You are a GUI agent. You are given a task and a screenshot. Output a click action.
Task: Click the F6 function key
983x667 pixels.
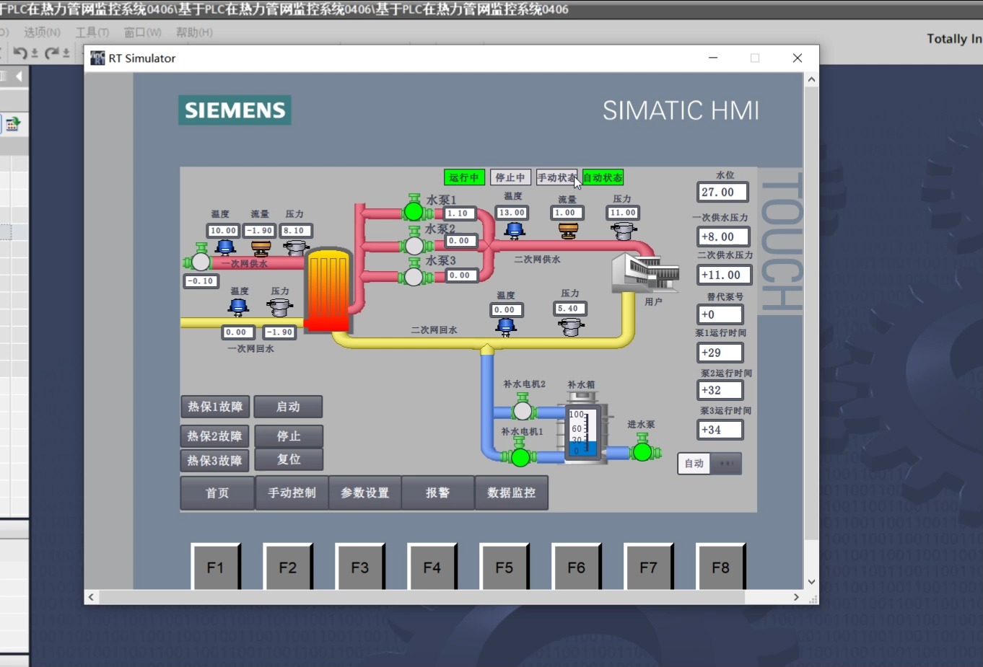[577, 567]
